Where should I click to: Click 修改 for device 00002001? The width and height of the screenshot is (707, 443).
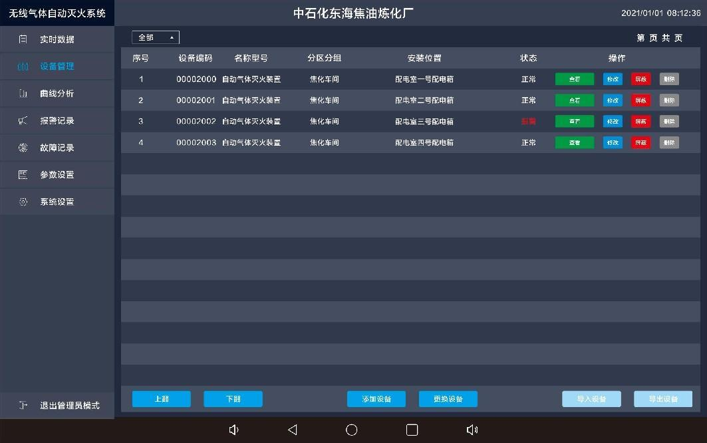click(x=613, y=100)
